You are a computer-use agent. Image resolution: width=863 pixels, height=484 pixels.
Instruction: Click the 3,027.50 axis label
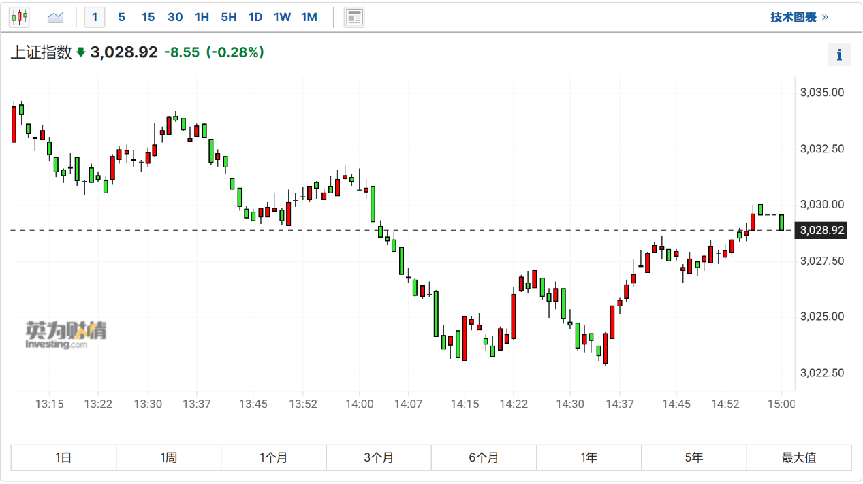pyautogui.click(x=822, y=261)
